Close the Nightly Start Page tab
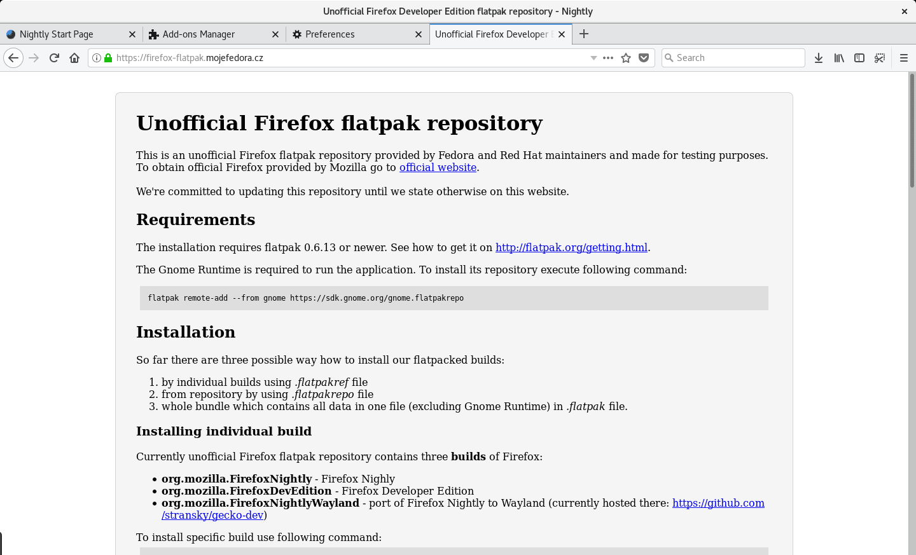The width and height of the screenshot is (916, 555). click(x=132, y=34)
